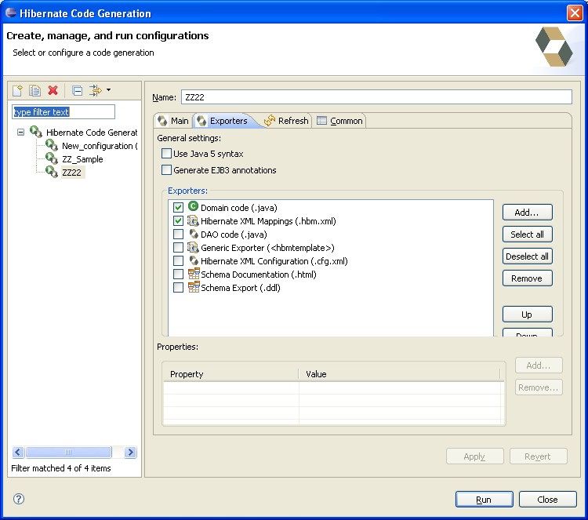The height and width of the screenshot is (520, 588).
Task: Uncheck the Domain code (.java) exporter
Action: pos(178,208)
